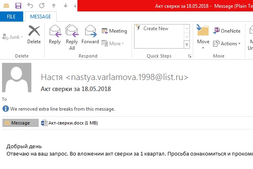Image resolution: width=253 pixels, height=169 pixels.
Task: Open the Junk dropdown menu
Action: pyautogui.click(x=13, y=37)
